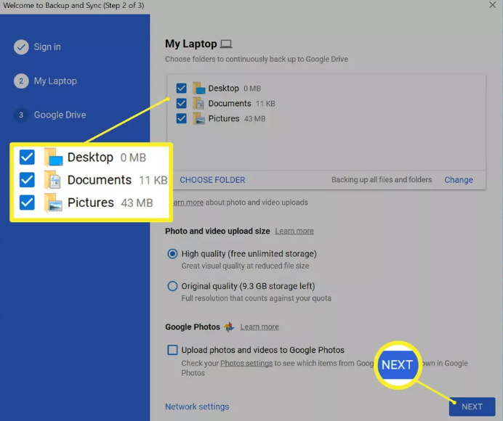The image size is (503, 421).
Task: Click the NEXT button to continue setup
Action: point(472,406)
